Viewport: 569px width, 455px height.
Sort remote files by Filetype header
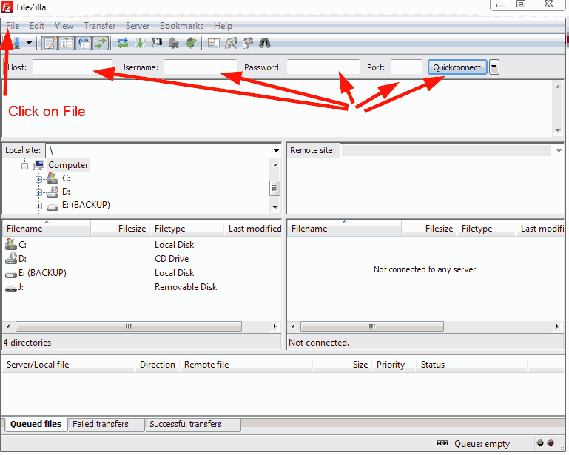click(486, 229)
